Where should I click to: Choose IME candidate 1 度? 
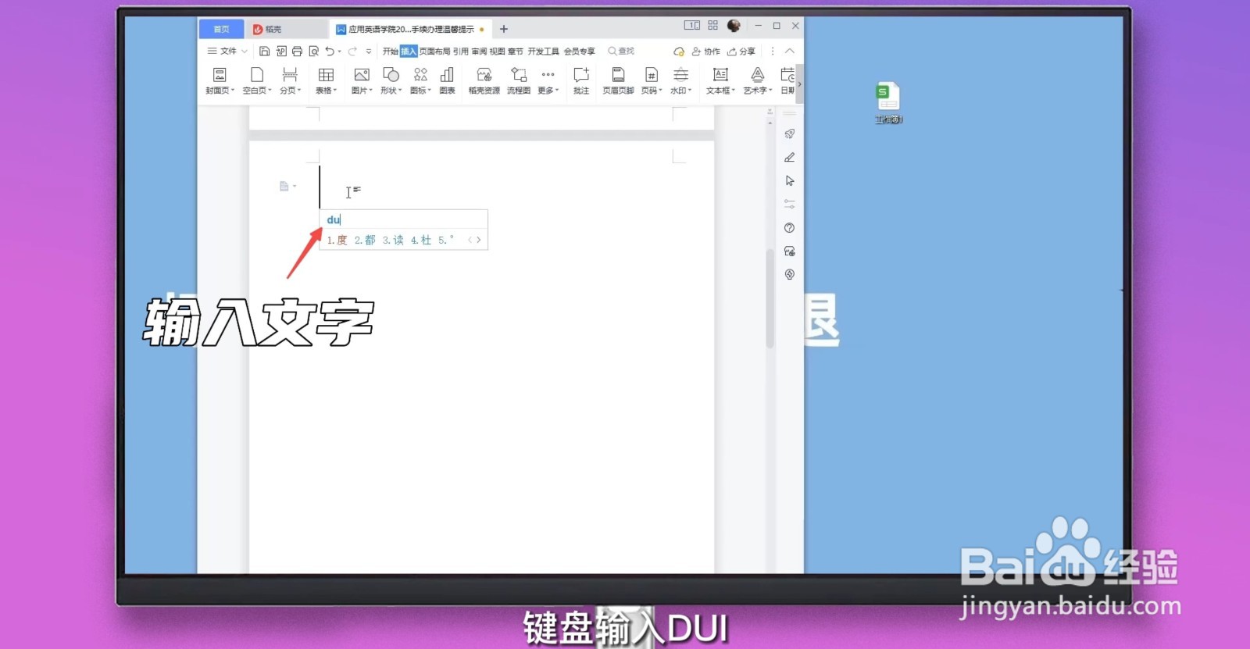click(337, 240)
